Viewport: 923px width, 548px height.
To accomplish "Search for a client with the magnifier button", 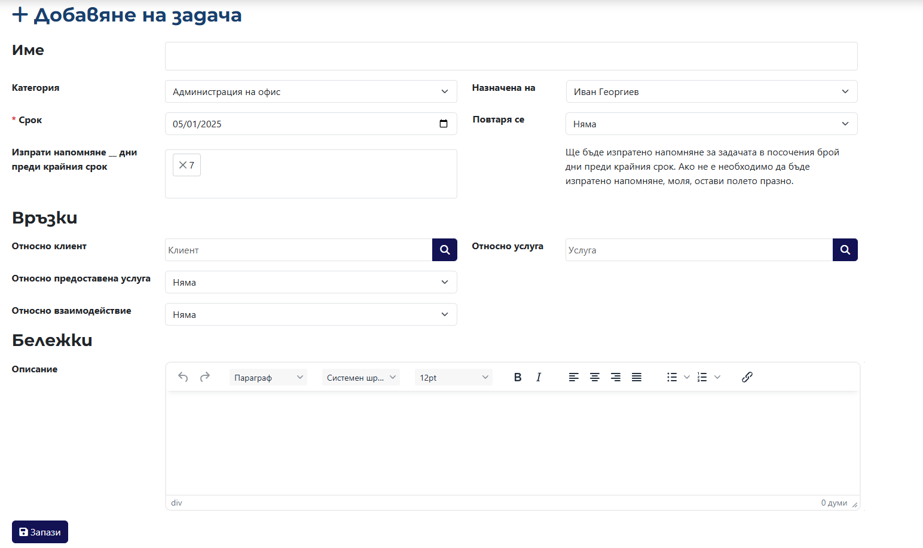I will pos(445,250).
